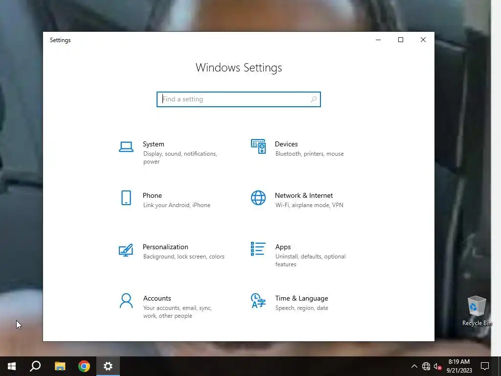This screenshot has width=501, height=376.
Task: Minimize the Settings window
Action: click(378, 40)
